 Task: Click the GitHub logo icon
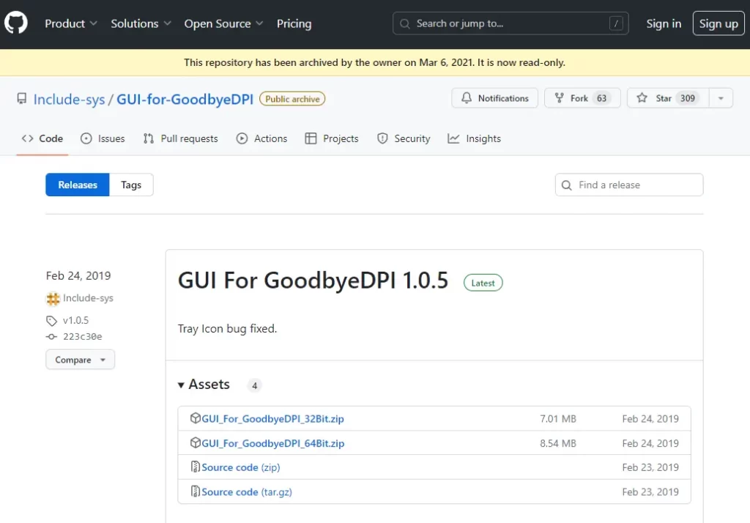(16, 23)
